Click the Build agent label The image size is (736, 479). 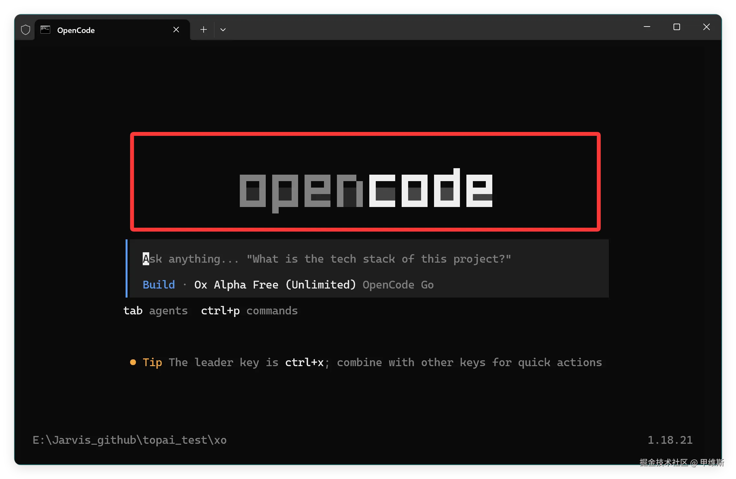159,285
